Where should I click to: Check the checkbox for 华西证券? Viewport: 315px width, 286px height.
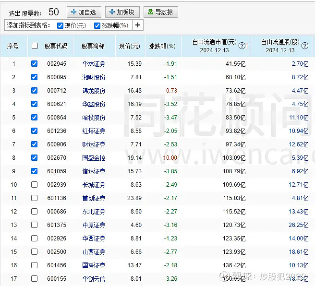point(35,238)
